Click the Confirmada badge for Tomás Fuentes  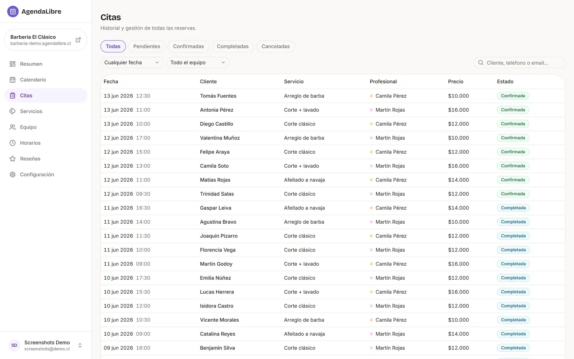click(513, 96)
